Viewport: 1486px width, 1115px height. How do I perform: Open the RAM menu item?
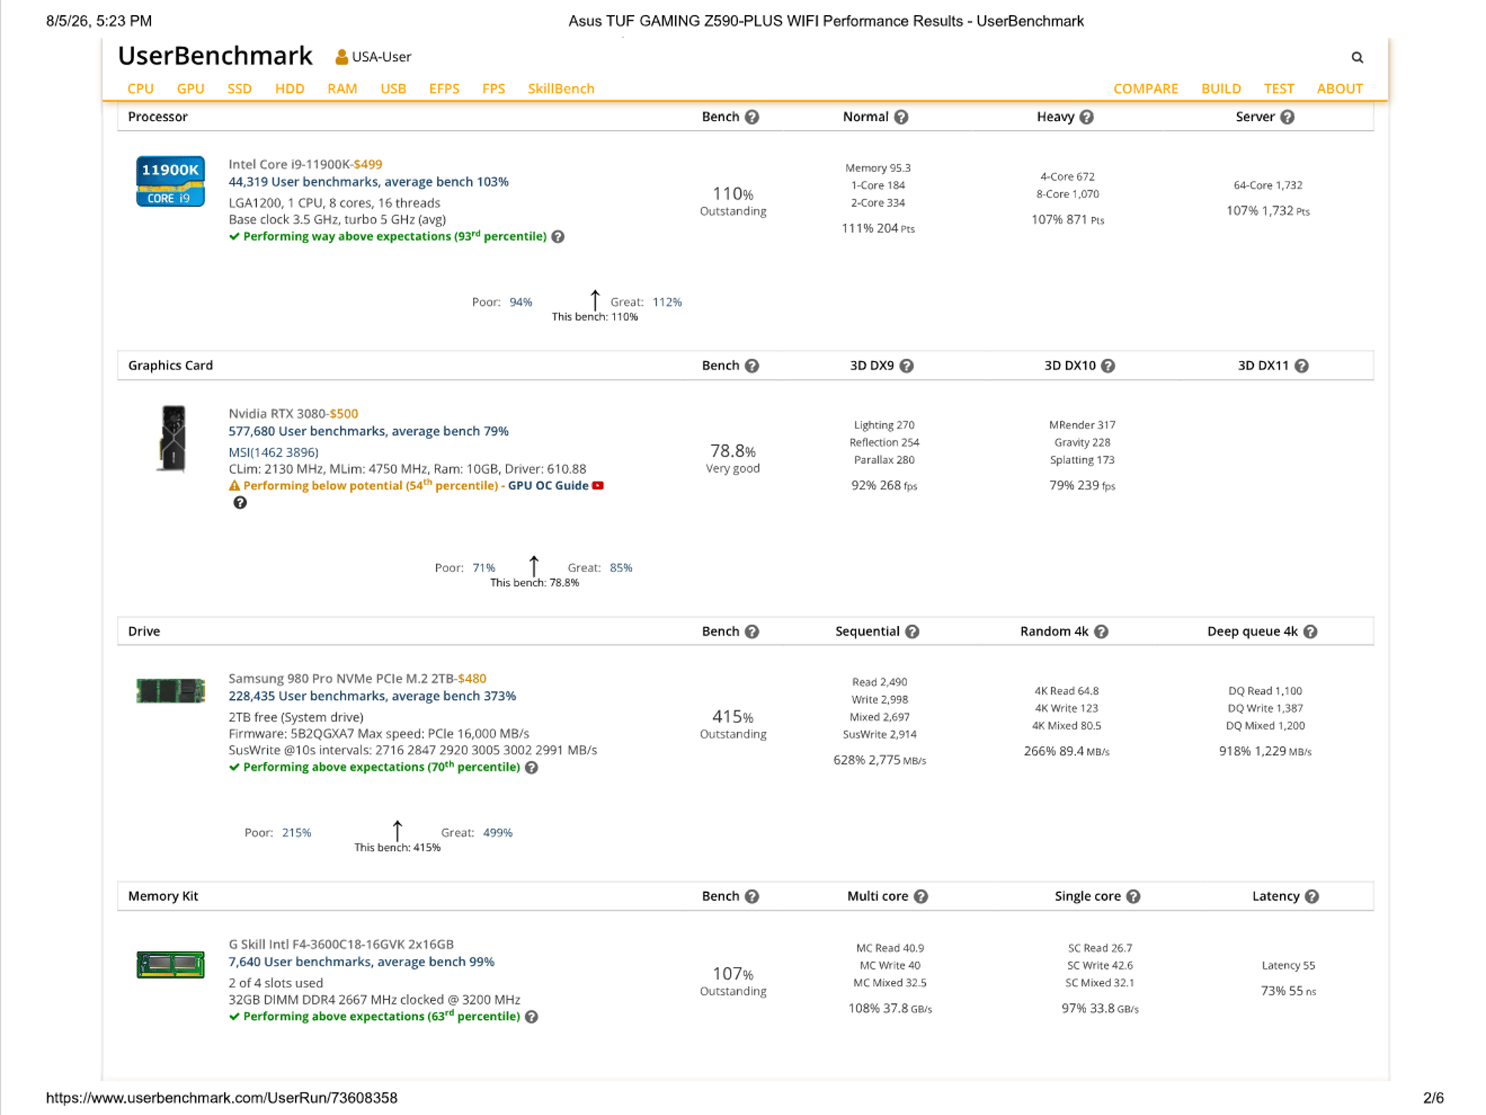[x=342, y=89]
